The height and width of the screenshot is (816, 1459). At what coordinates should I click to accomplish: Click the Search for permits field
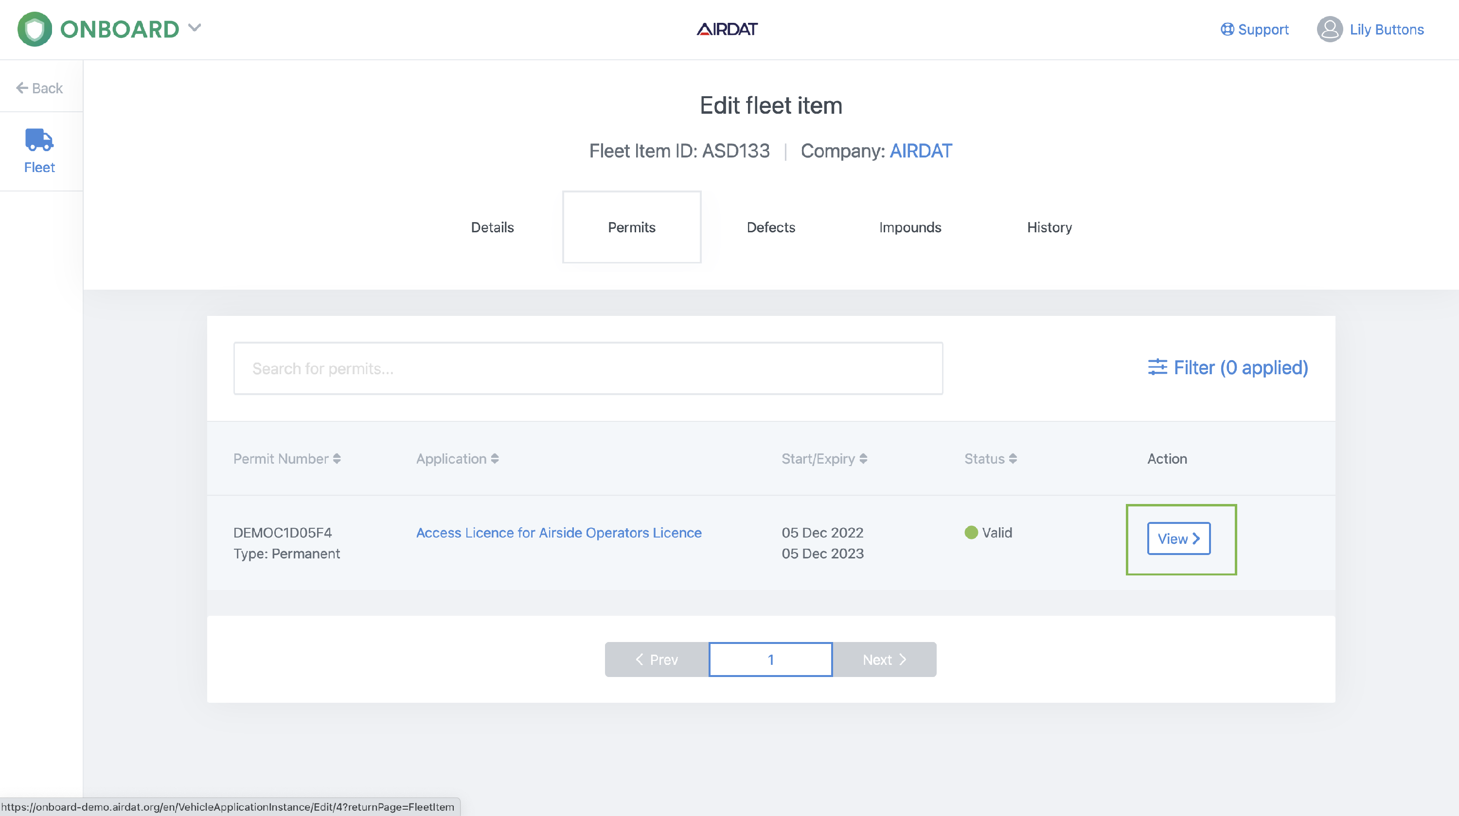pyautogui.click(x=588, y=368)
